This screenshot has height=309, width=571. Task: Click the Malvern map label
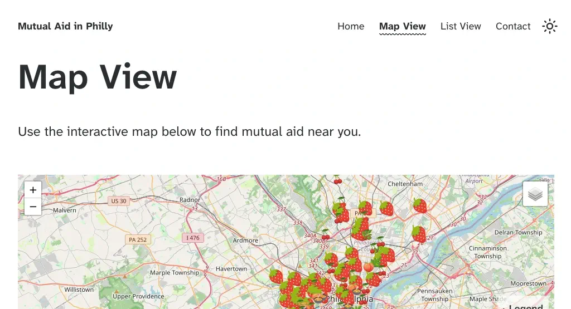pyautogui.click(x=65, y=210)
